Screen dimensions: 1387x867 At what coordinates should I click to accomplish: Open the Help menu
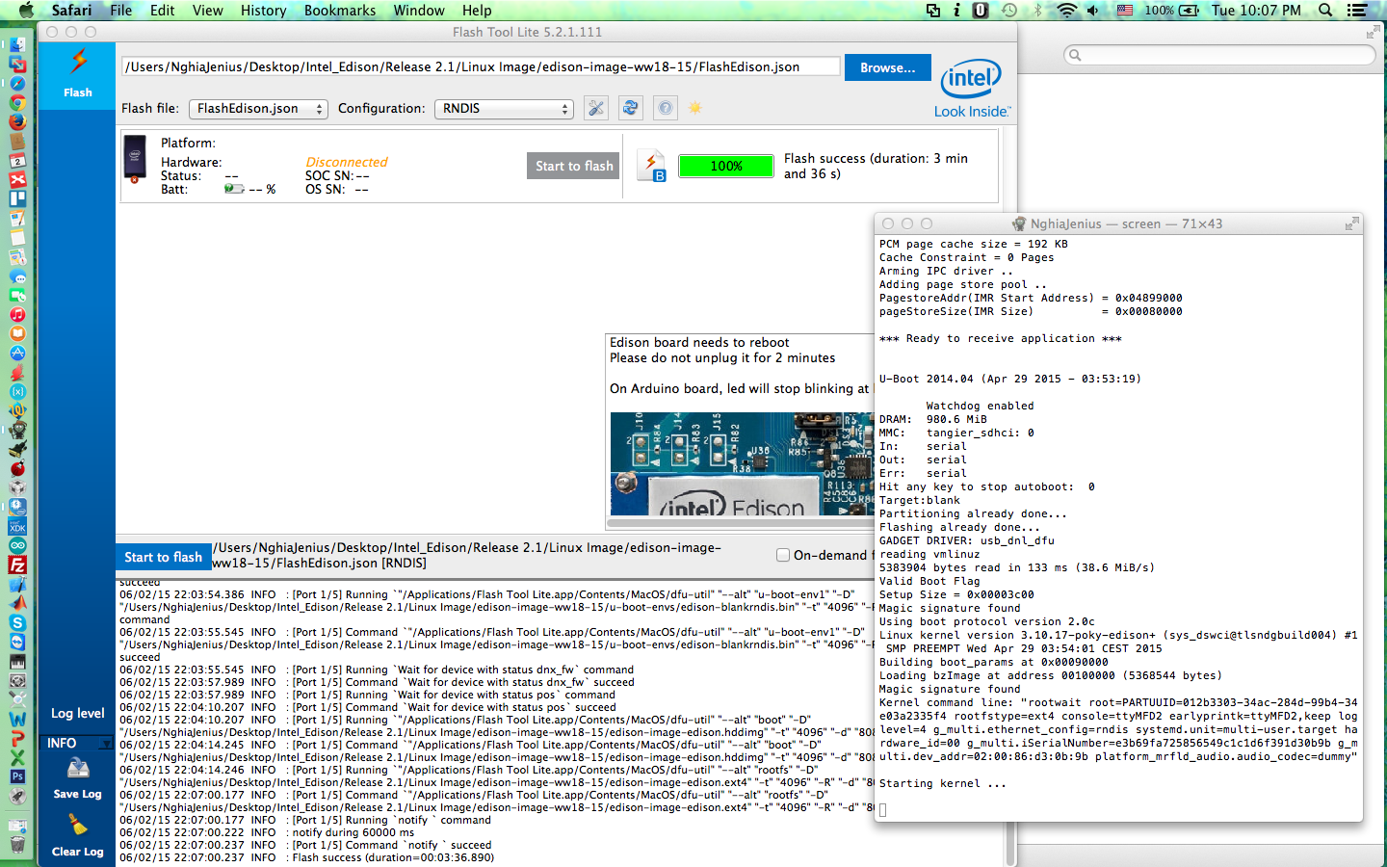pyautogui.click(x=477, y=11)
